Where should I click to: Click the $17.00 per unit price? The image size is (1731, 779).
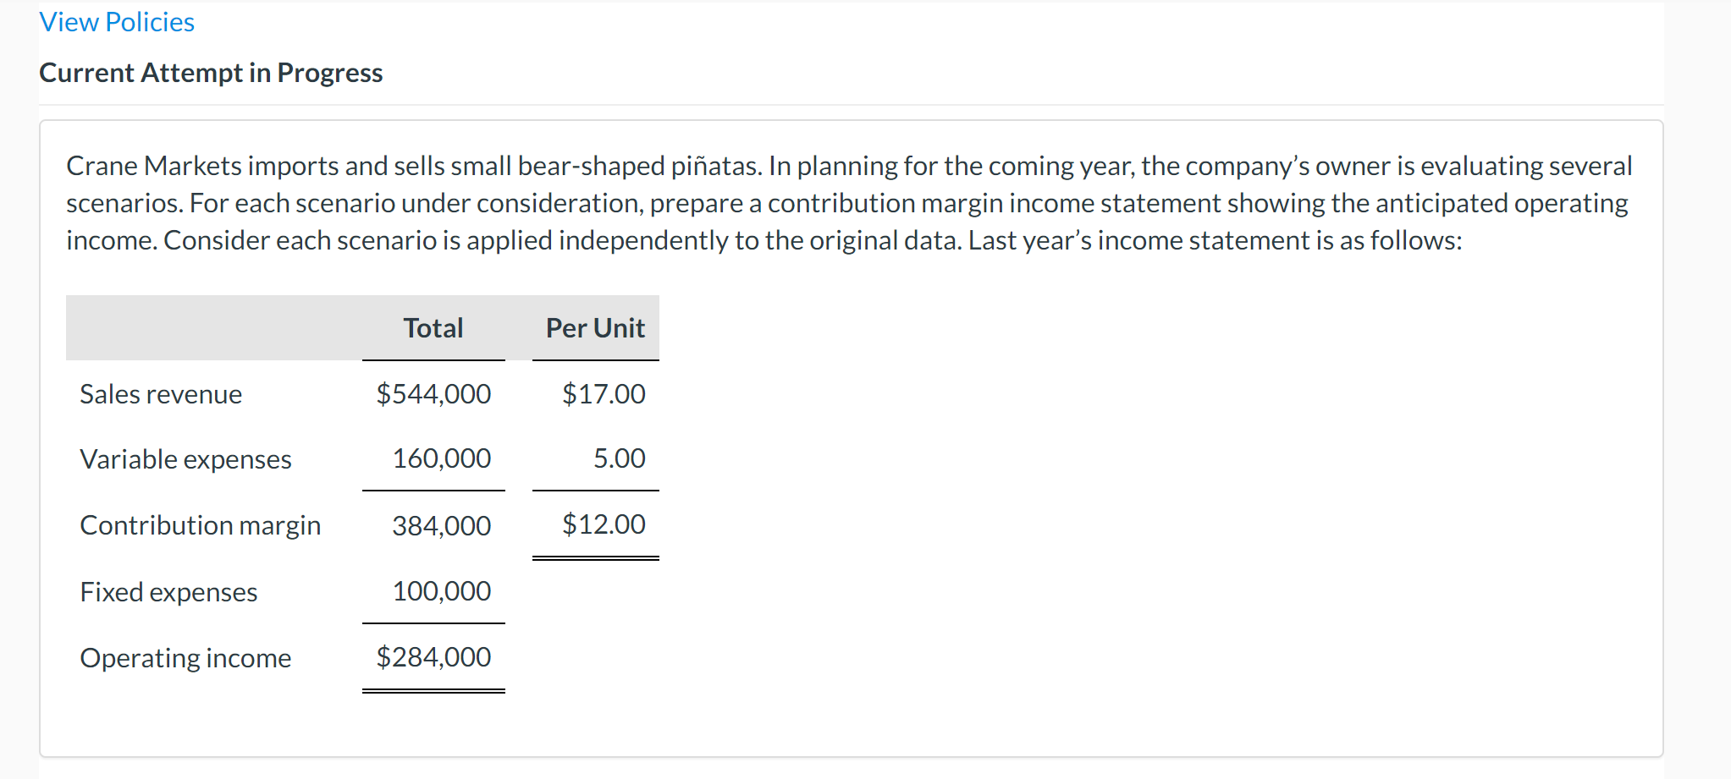pyautogui.click(x=604, y=394)
